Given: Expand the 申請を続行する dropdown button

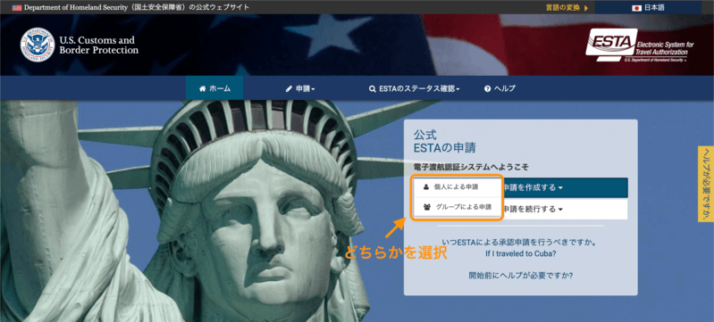Looking at the screenshot, I should [x=564, y=210].
